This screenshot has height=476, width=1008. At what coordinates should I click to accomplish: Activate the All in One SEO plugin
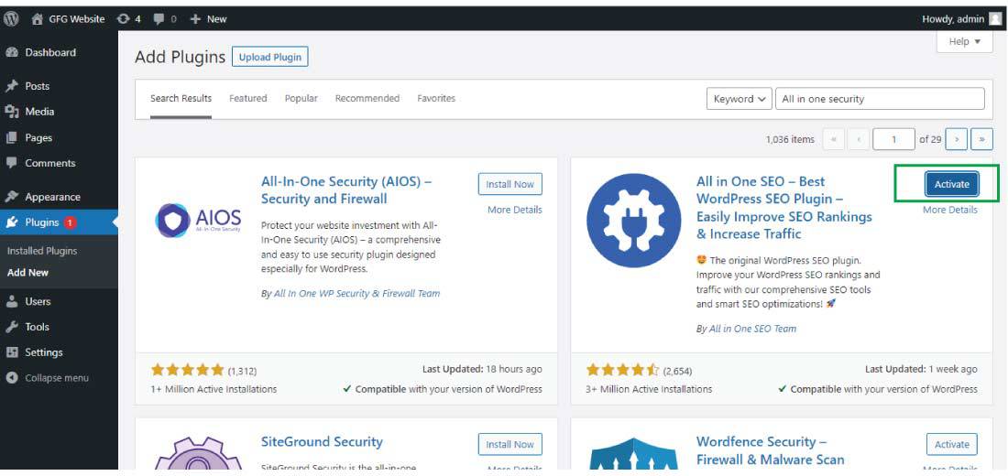pos(951,184)
